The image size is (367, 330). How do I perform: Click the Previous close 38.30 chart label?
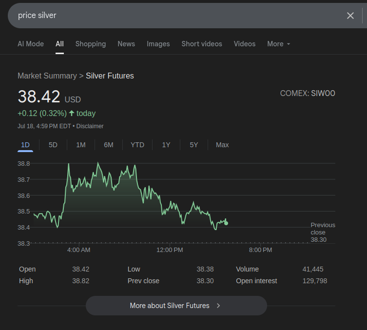coord(323,233)
